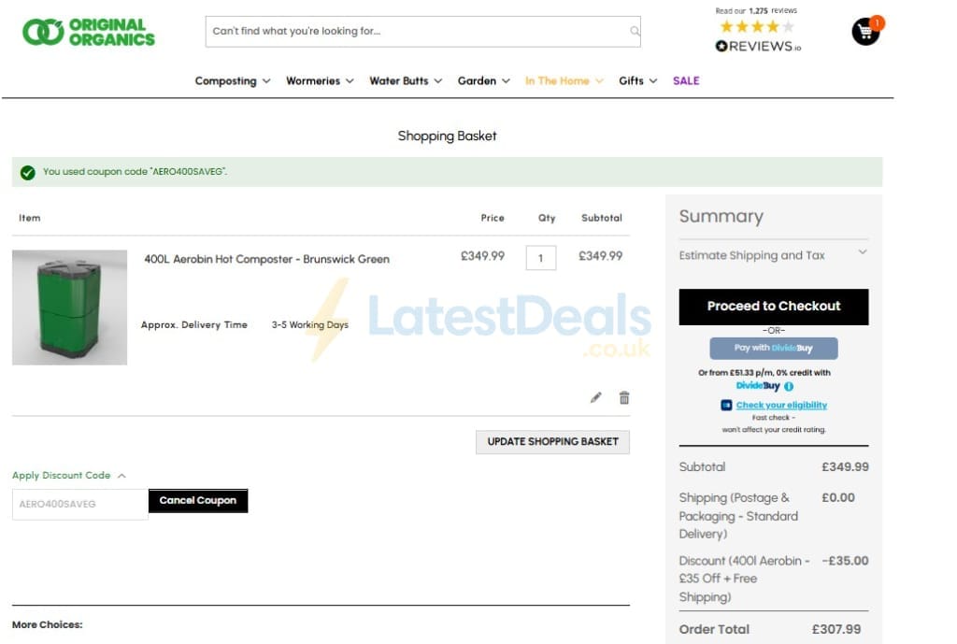Viewport: 957px width, 644px height.
Task: Expand the Garden dropdown chevron
Action: [506, 81]
